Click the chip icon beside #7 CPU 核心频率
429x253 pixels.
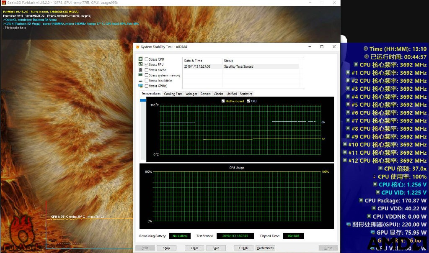coord(348,120)
